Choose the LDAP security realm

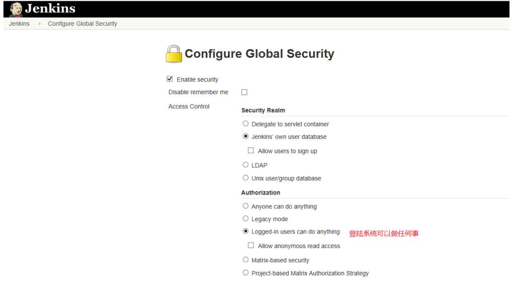pos(246,164)
